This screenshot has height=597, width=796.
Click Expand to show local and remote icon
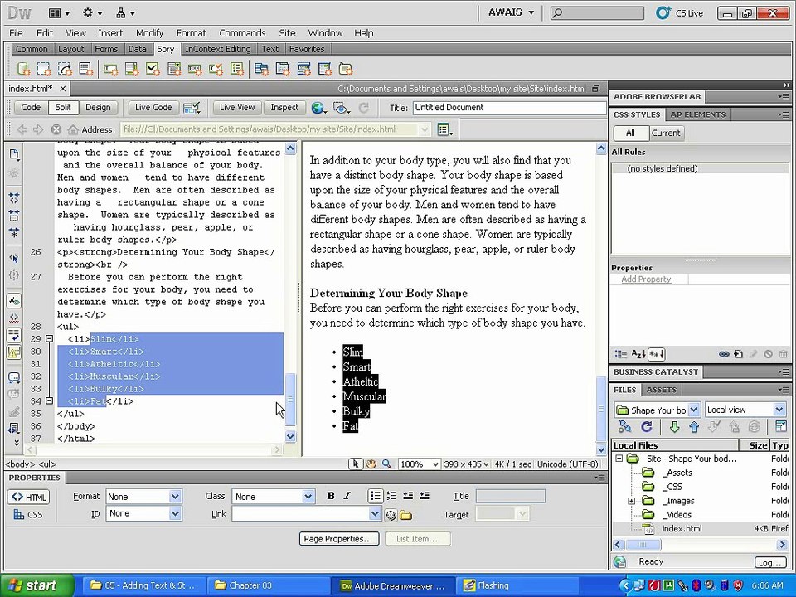(x=781, y=427)
